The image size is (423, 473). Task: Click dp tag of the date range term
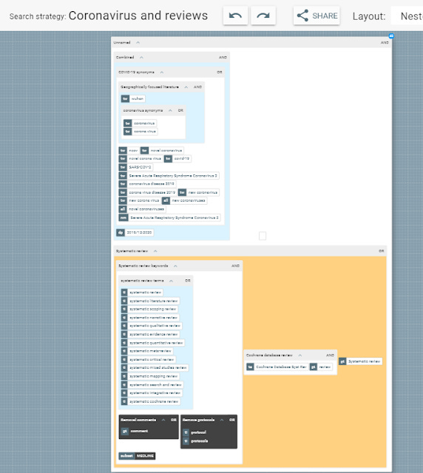tap(121, 233)
